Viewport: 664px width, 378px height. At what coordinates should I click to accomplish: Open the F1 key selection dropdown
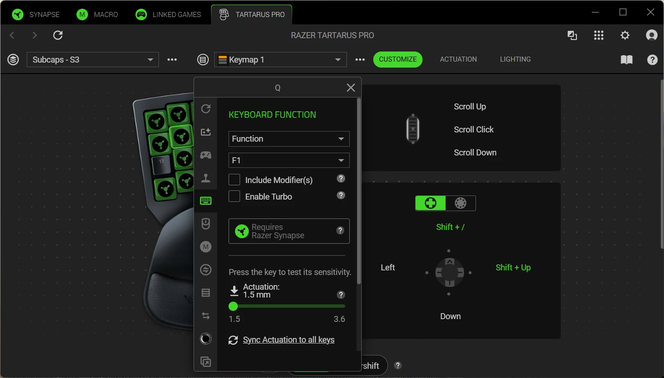coord(289,160)
